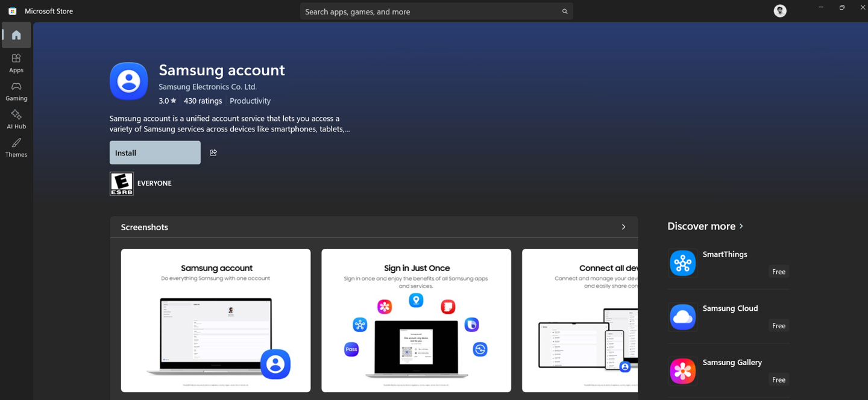
Task: Open the Gaming section in the sidebar
Action: tap(16, 91)
